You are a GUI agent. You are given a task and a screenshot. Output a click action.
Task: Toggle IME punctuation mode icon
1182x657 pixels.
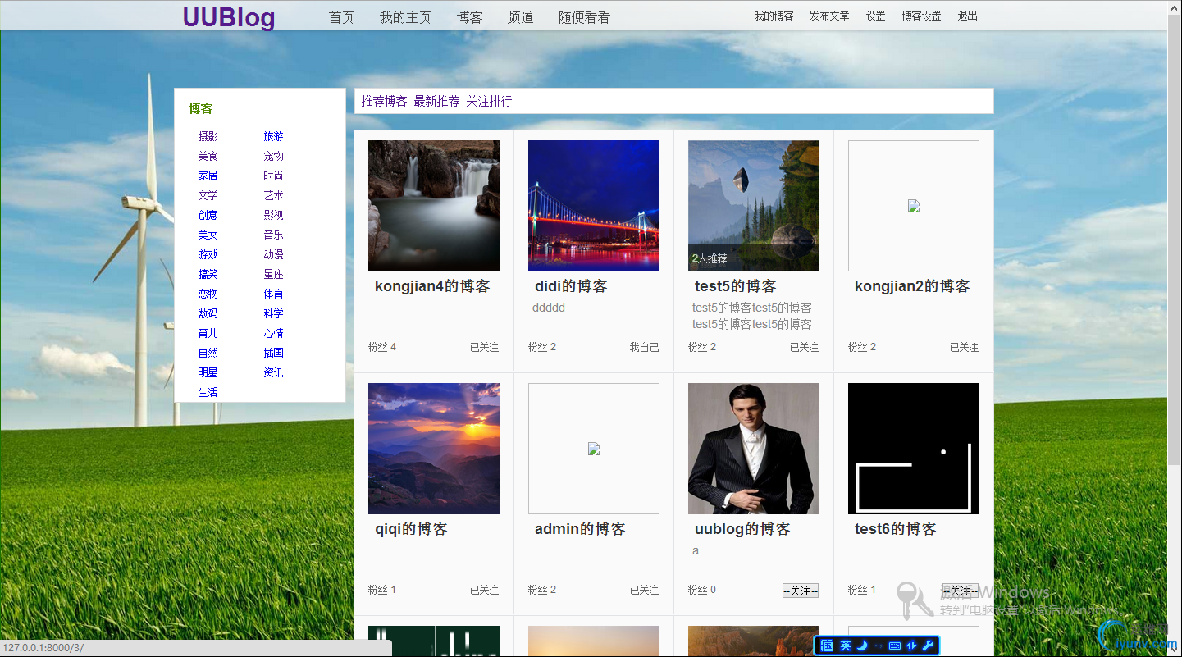tap(879, 646)
